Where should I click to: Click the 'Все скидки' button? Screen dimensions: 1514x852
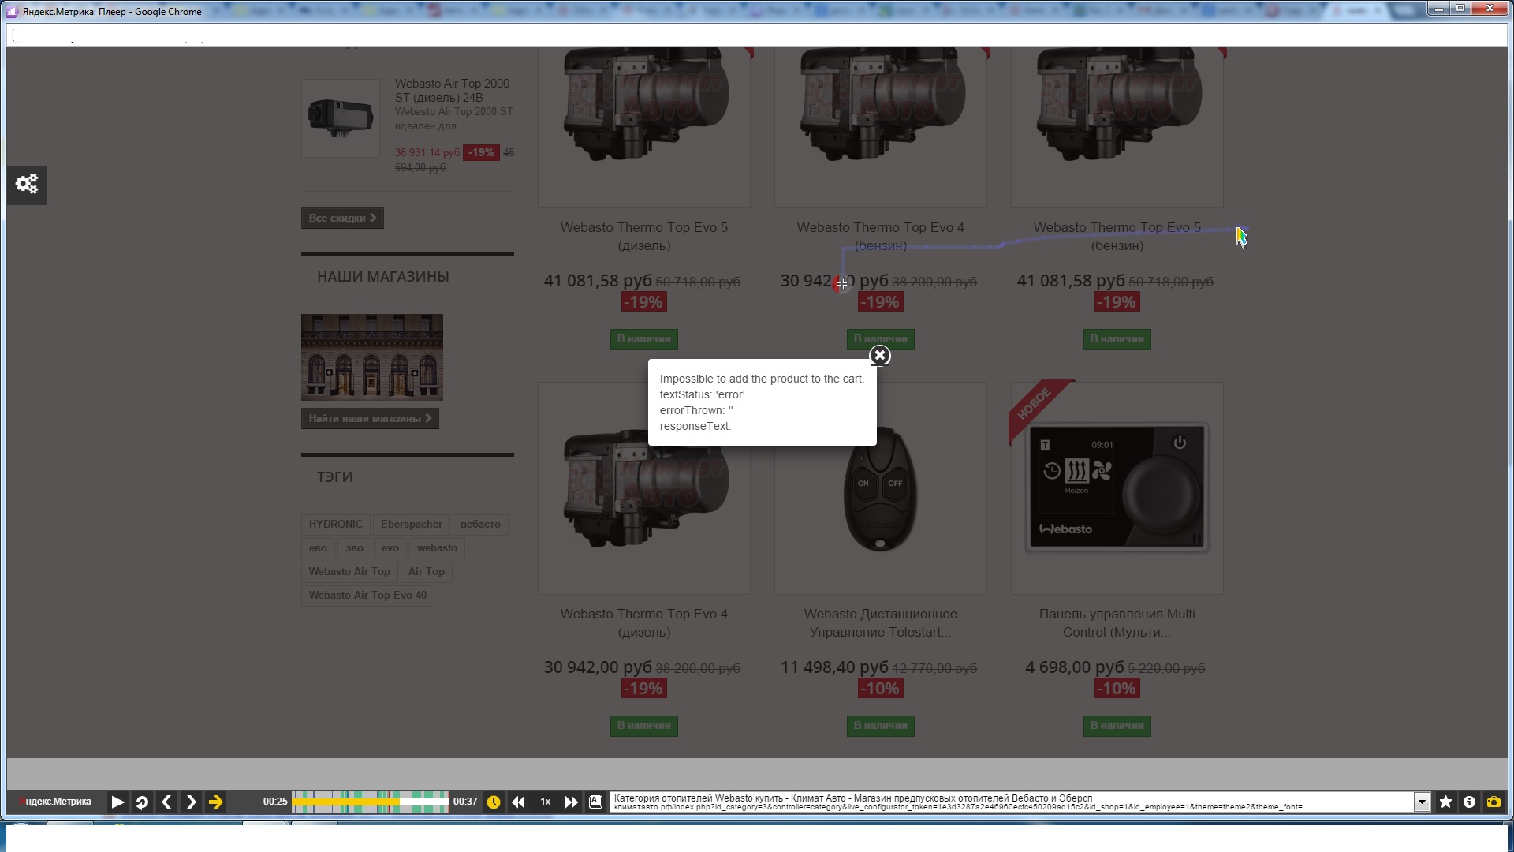coord(342,219)
